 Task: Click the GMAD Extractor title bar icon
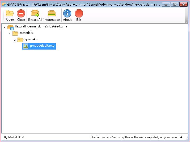tap(4, 5)
